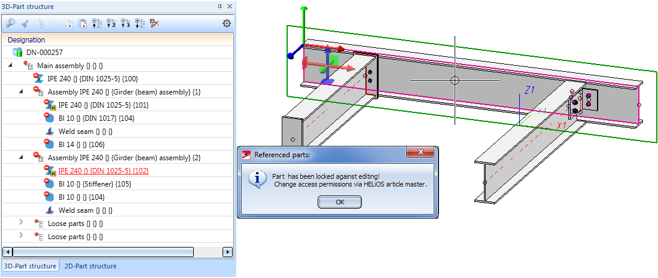
Task: Click the Designation column header
Action: [x=117, y=40]
